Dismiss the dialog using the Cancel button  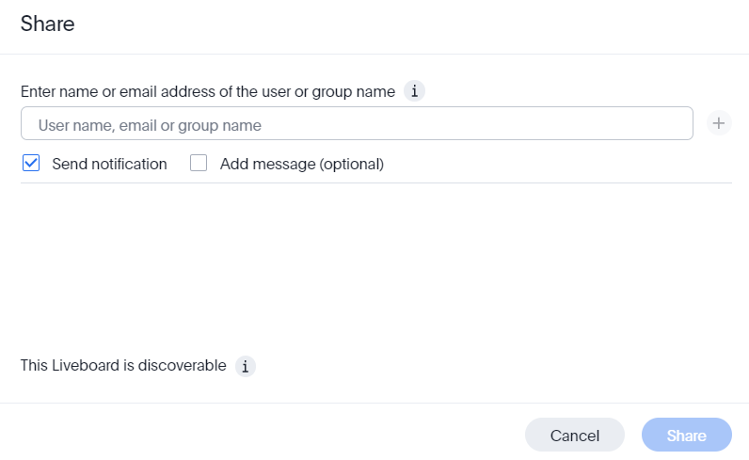(x=574, y=436)
